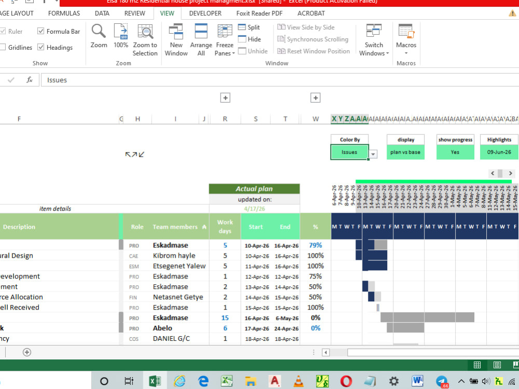Toggle the Ruler checkbox
This screenshot has height=389, width=519.
pyautogui.click(x=3, y=31)
